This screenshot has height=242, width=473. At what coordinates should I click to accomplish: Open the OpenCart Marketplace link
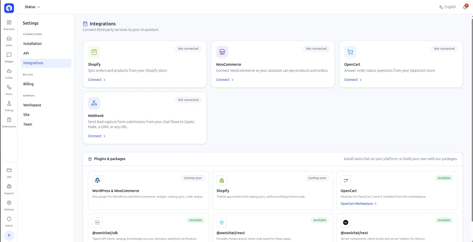tap(358, 204)
